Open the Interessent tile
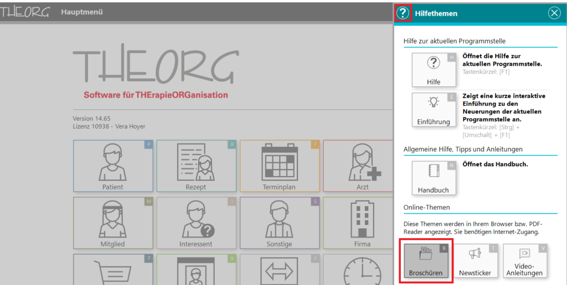 click(196, 223)
